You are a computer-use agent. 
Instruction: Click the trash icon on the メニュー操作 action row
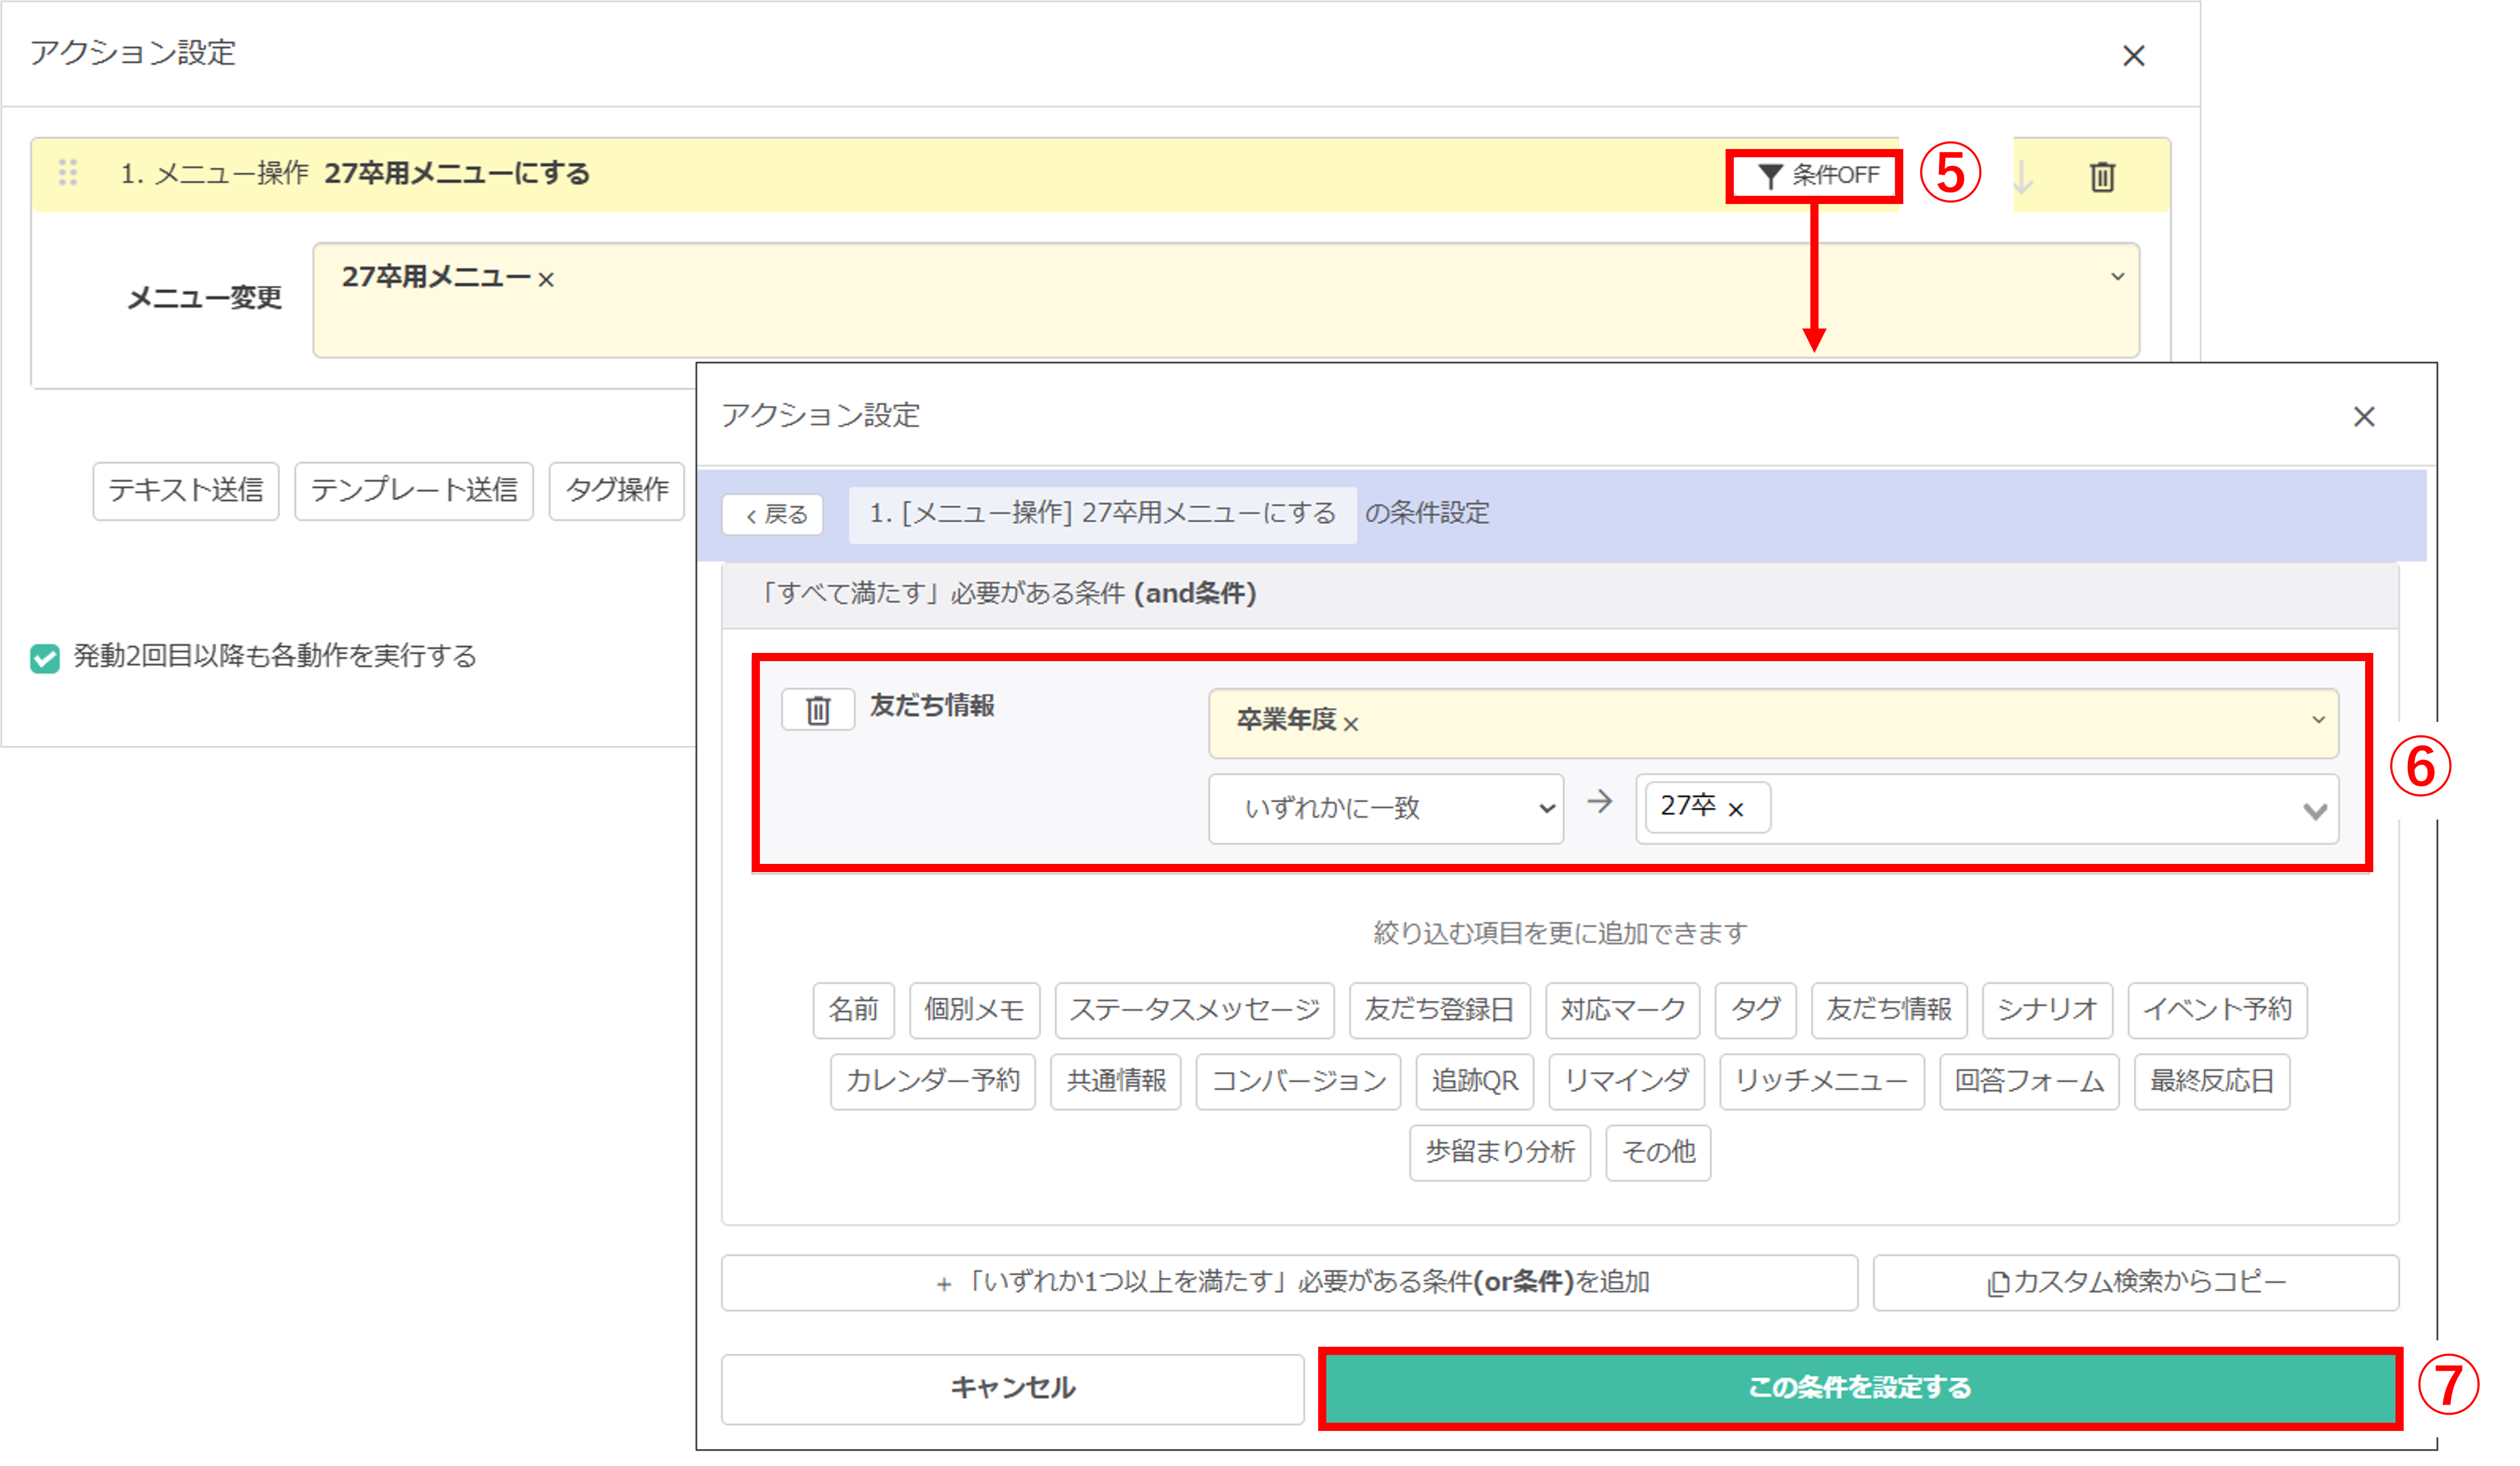pyautogui.click(x=2103, y=176)
